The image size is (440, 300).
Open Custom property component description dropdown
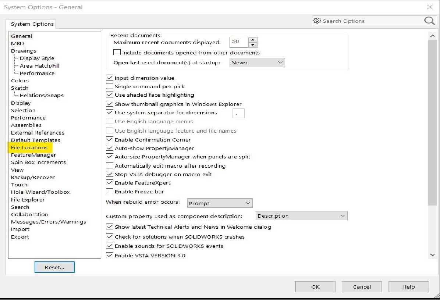pos(302,215)
